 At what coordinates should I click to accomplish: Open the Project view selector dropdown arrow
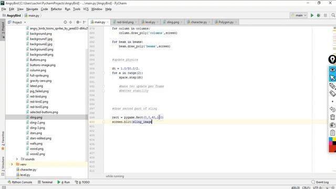click(25, 22)
